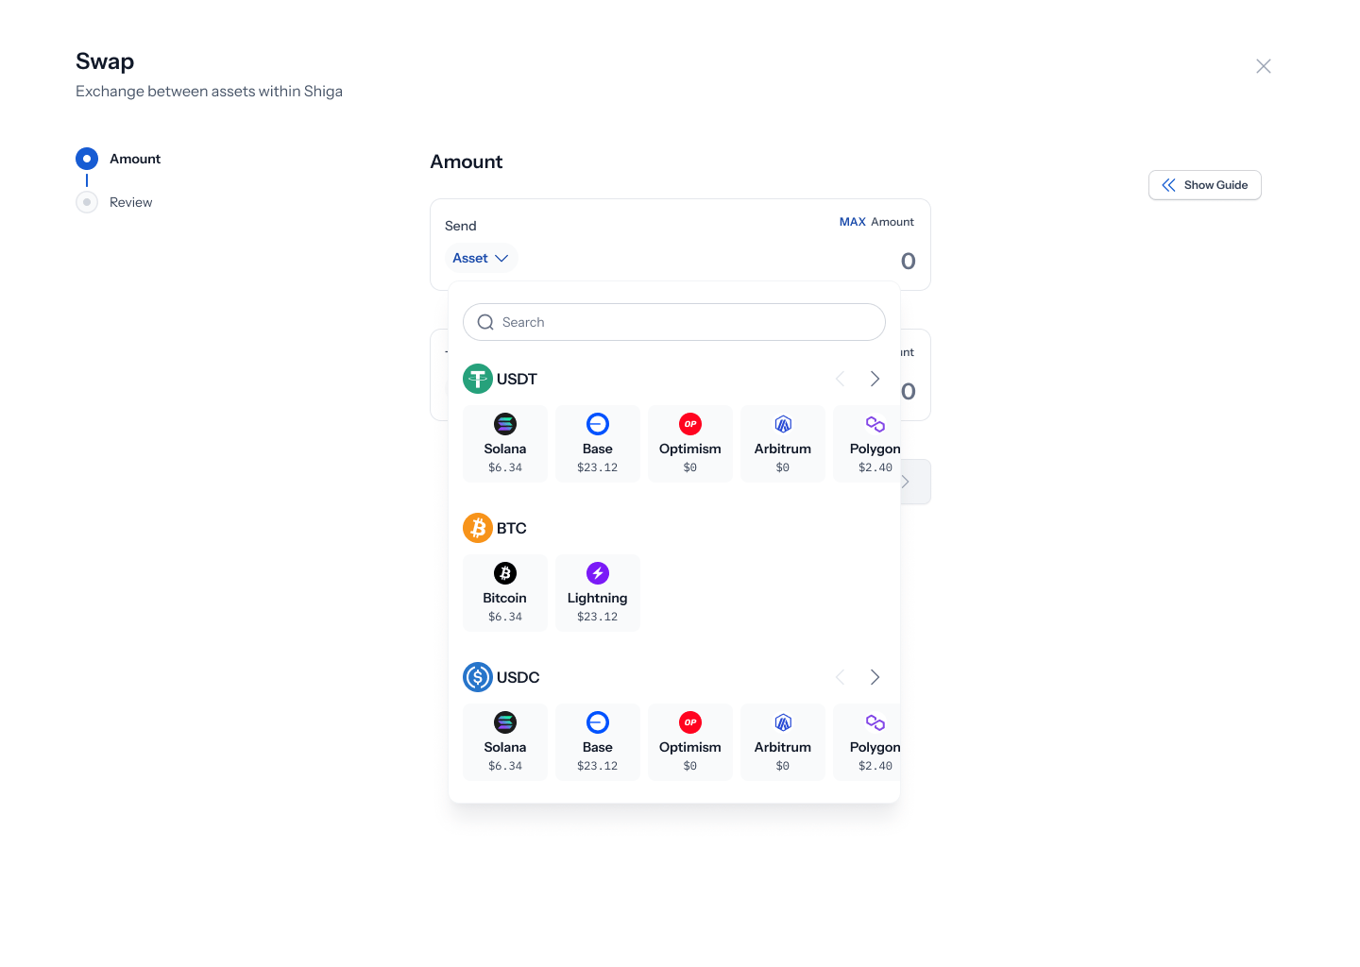Click the BTC heading text
1360x967 pixels.
tap(512, 528)
